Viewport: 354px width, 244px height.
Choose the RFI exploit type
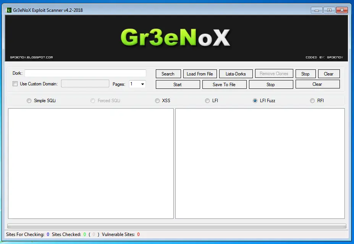point(312,101)
